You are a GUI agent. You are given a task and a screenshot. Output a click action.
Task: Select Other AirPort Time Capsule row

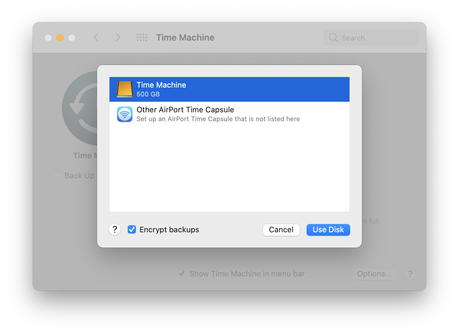[x=229, y=114]
